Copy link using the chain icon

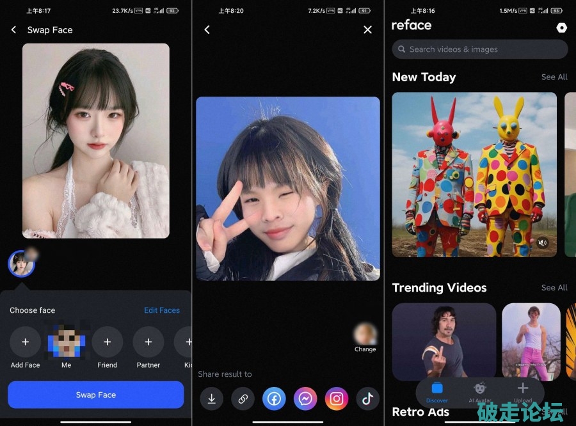tap(243, 398)
